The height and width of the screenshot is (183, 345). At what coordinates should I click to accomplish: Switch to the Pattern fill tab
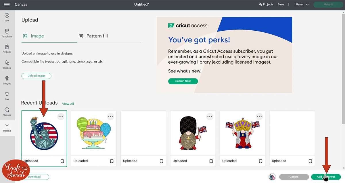click(93, 36)
